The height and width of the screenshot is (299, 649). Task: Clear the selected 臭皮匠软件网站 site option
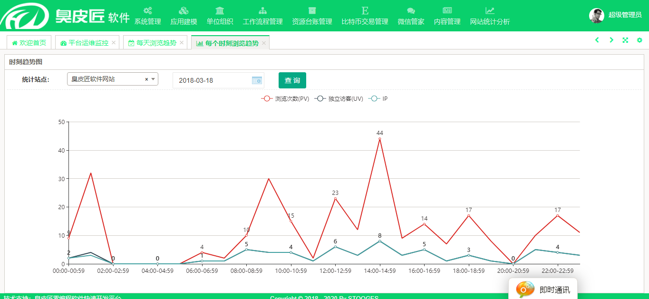point(146,79)
